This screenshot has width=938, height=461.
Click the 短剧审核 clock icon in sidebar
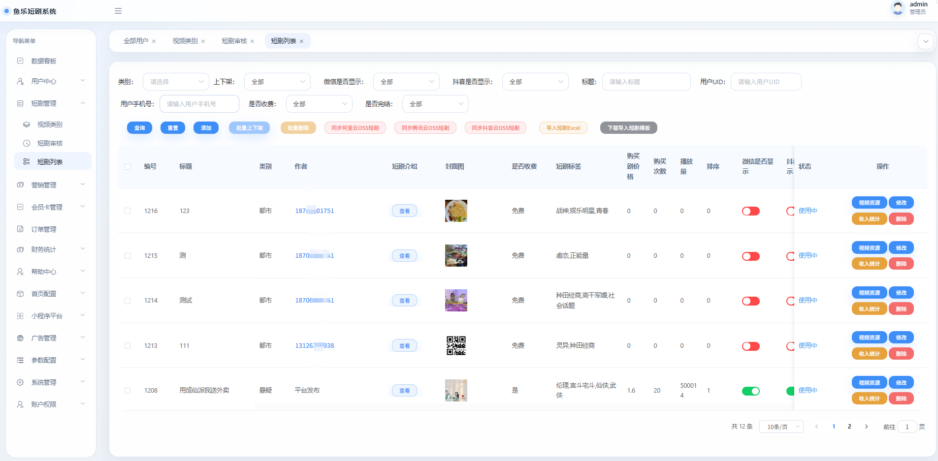coord(27,143)
